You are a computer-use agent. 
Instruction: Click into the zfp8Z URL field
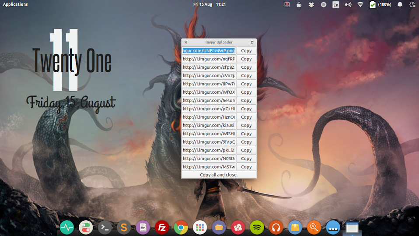(x=209, y=67)
